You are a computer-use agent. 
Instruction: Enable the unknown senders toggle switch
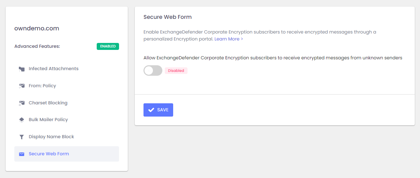coord(153,71)
